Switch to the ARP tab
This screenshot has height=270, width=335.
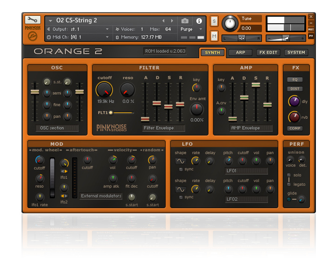[x=241, y=53]
